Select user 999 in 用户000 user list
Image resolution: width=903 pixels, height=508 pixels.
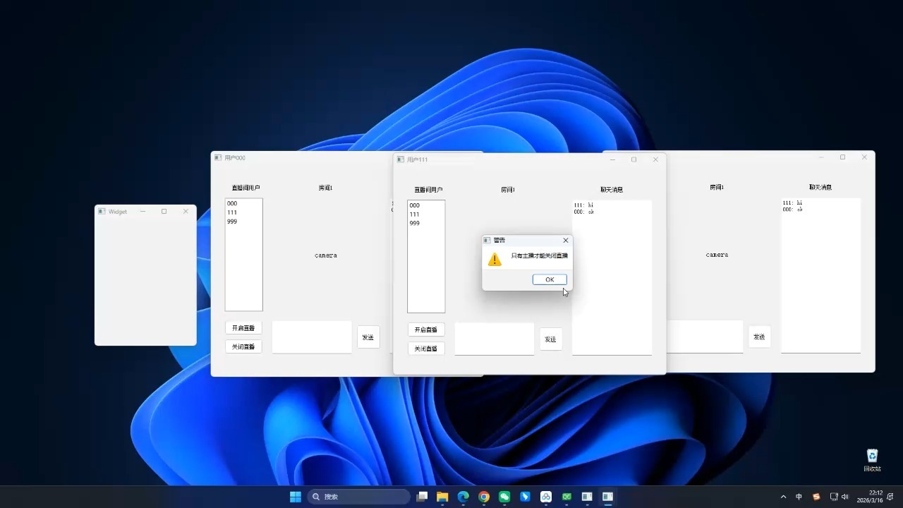click(x=243, y=222)
